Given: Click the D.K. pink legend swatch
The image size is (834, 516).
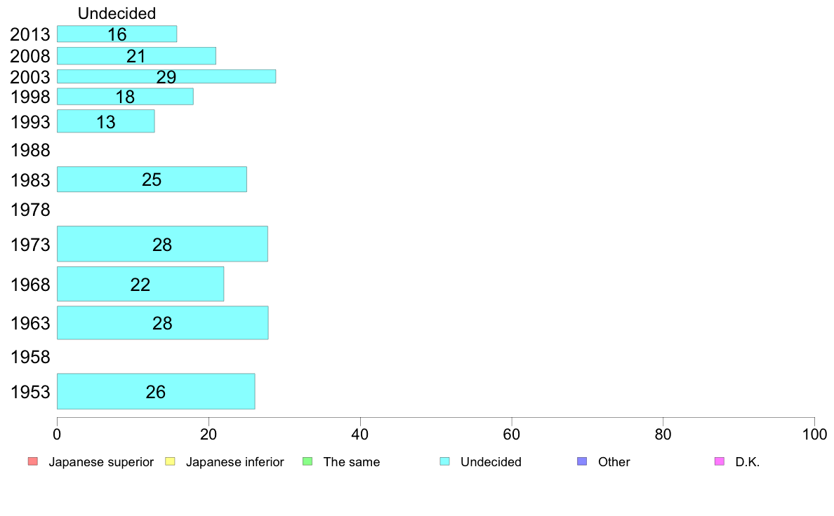Looking at the screenshot, I should tap(719, 461).
